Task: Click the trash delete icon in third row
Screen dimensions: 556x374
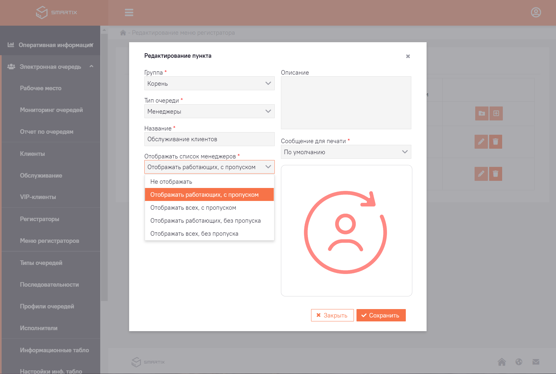Action: 495,174
